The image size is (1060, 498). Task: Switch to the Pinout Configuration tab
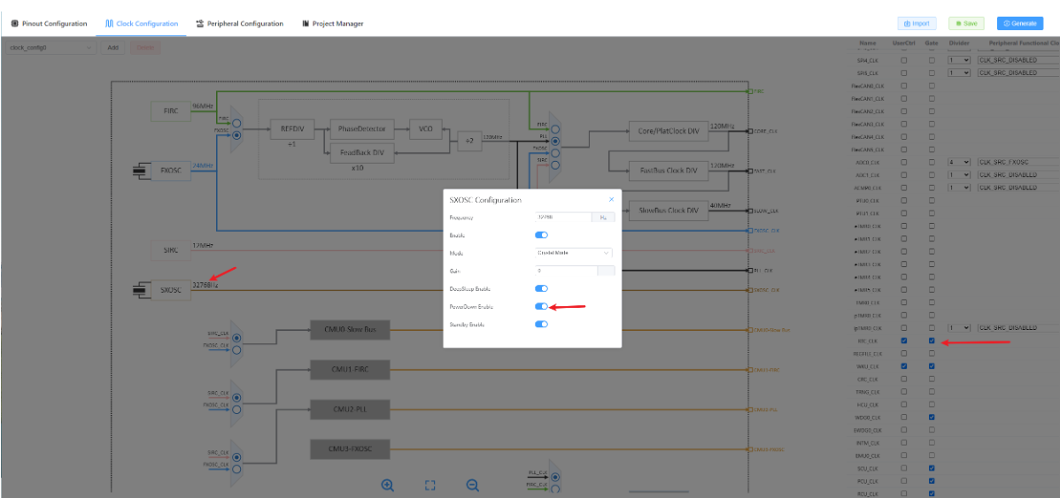coord(49,24)
